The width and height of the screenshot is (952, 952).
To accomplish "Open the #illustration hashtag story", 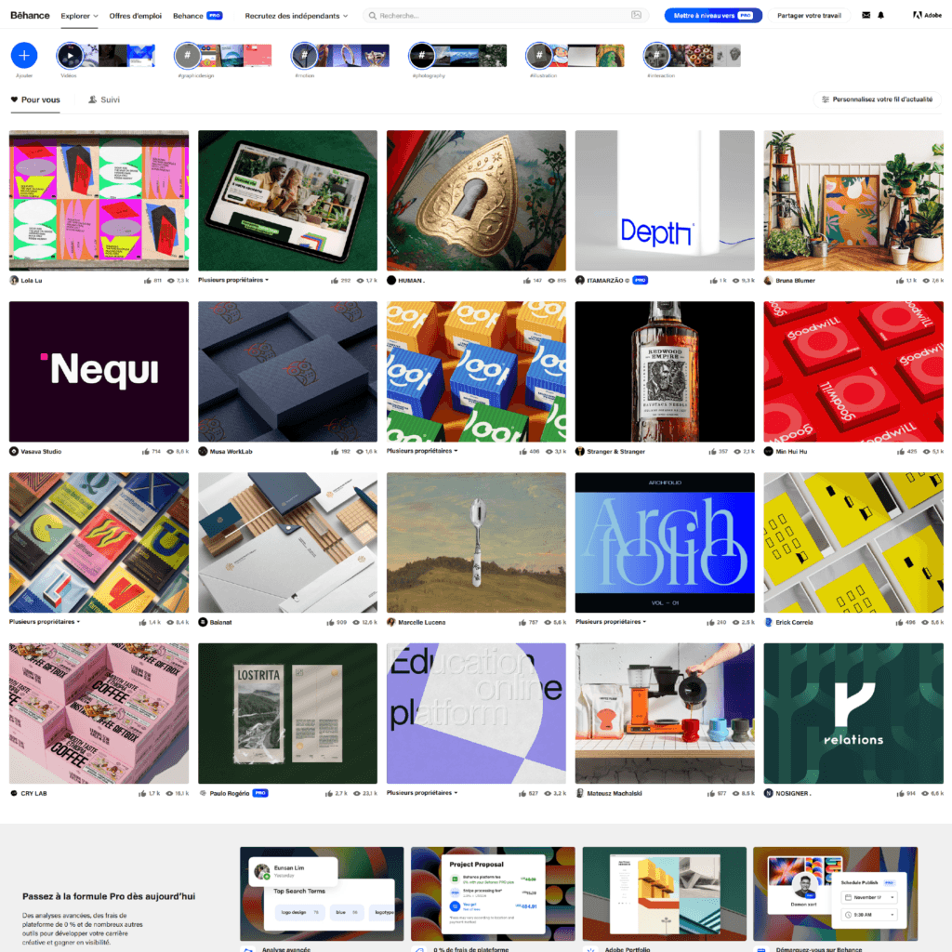I will point(539,55).
